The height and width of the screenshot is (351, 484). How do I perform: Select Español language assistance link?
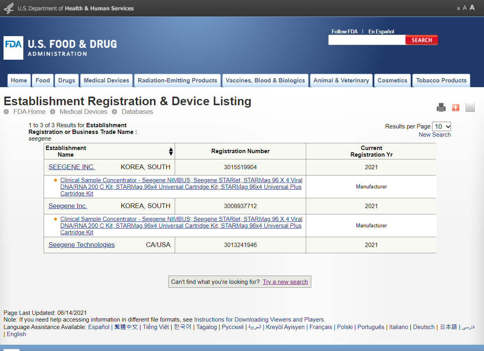pyautogui.click(x=99, y=327)
